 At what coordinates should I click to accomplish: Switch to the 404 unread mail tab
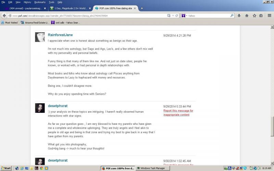pos(23,8)
